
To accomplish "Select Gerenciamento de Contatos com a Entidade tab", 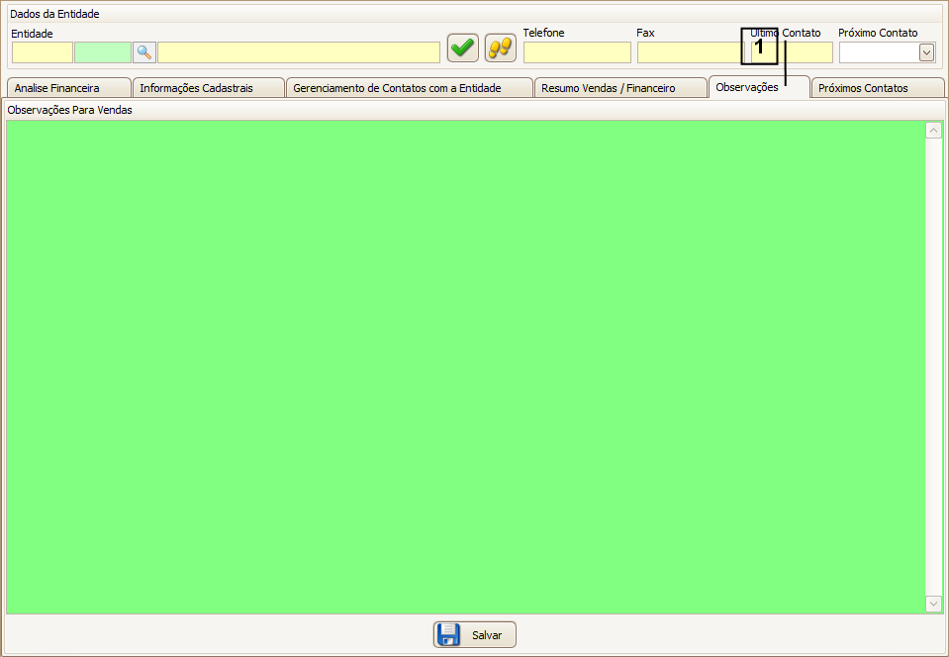I will tap(409, 88).
